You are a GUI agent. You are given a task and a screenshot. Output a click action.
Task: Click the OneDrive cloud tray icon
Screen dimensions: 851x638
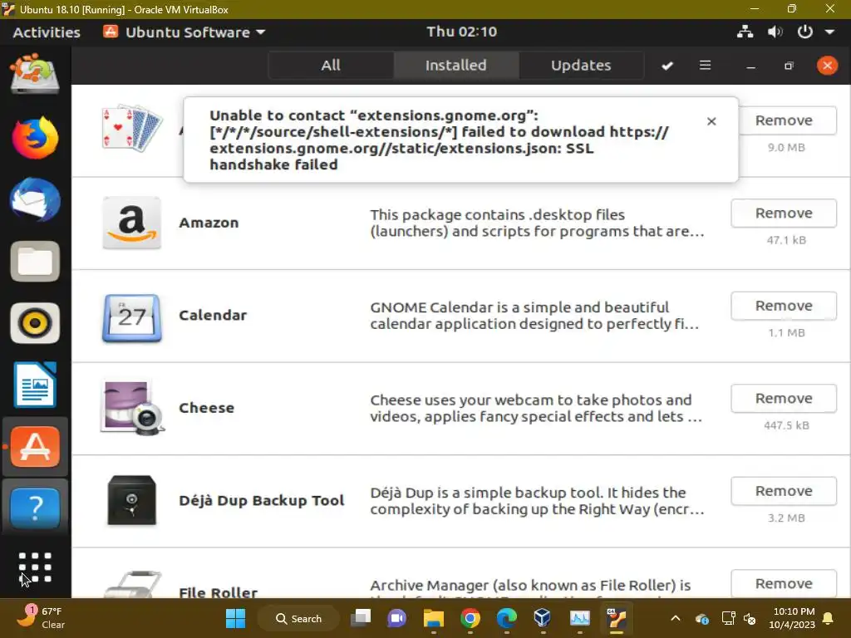point(701,618)
